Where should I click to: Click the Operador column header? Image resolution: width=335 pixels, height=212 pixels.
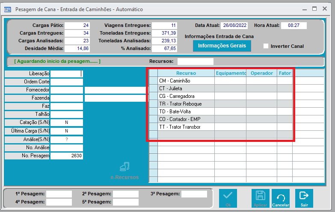coord(262,73)
